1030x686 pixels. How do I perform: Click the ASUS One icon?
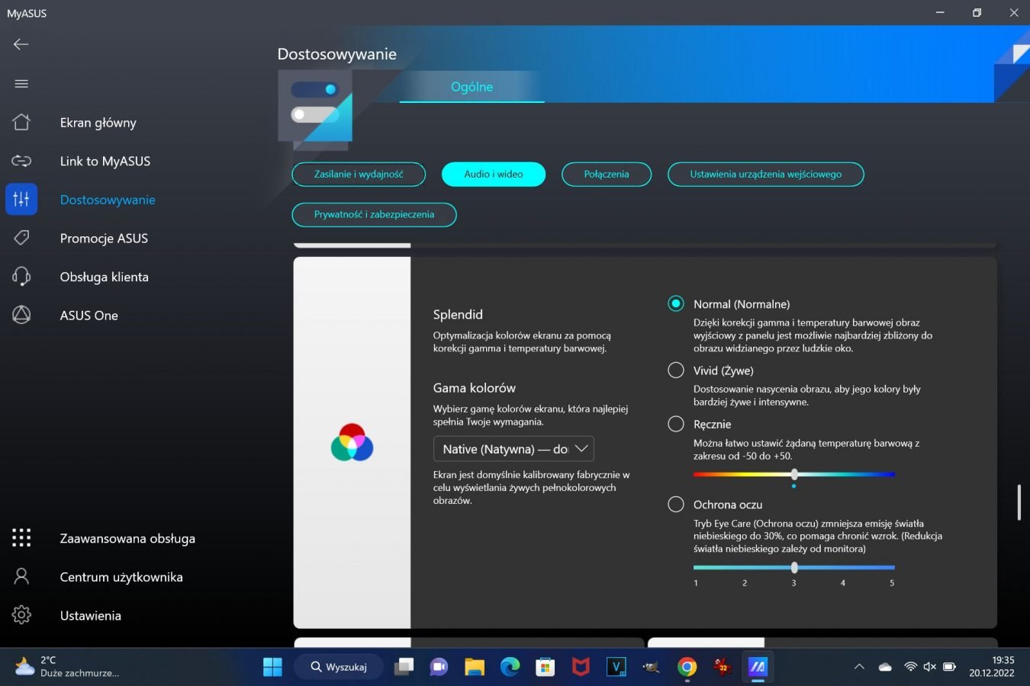tap(21, 315)
